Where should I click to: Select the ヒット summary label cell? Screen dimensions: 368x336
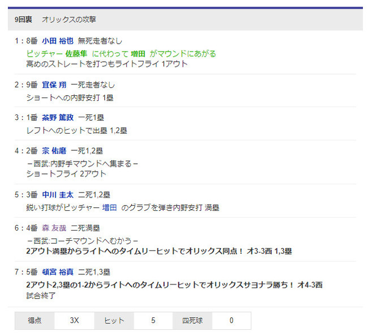click(114, 321)
